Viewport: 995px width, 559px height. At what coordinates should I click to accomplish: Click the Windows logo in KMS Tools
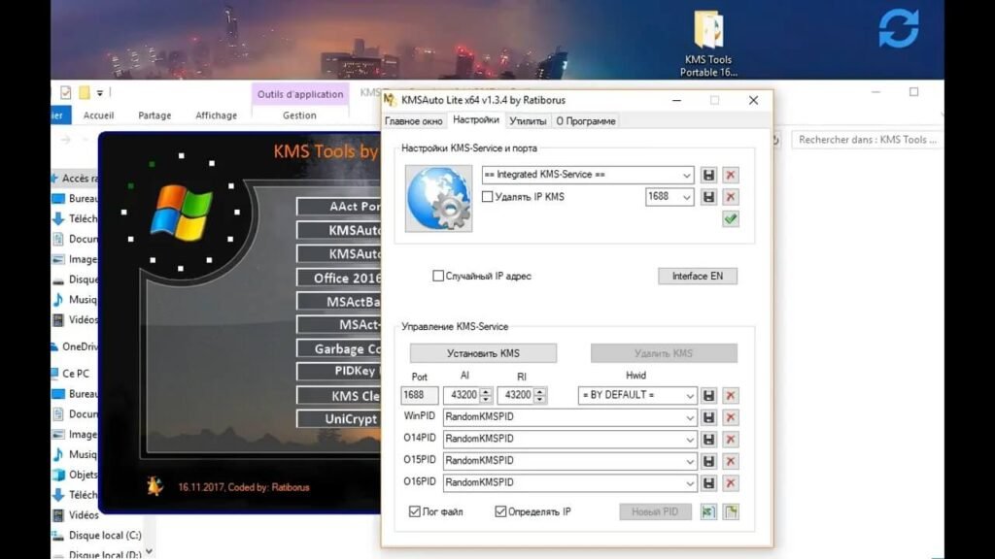coord(182,213)
